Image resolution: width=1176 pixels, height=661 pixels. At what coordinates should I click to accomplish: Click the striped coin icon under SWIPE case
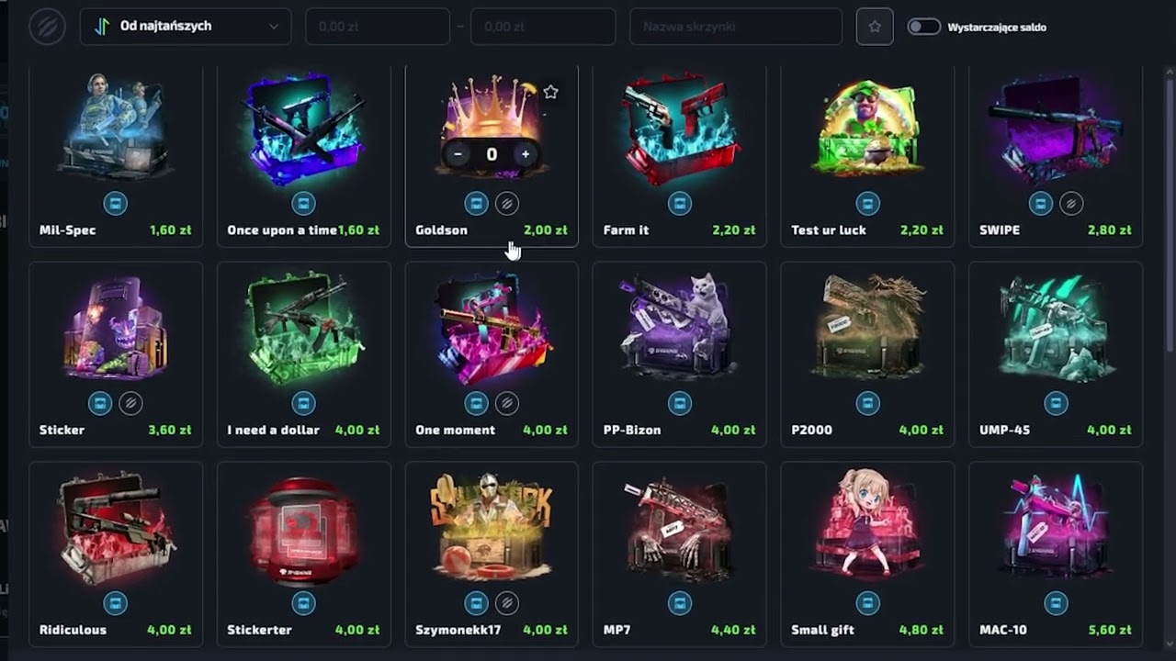pos(1071,203)
